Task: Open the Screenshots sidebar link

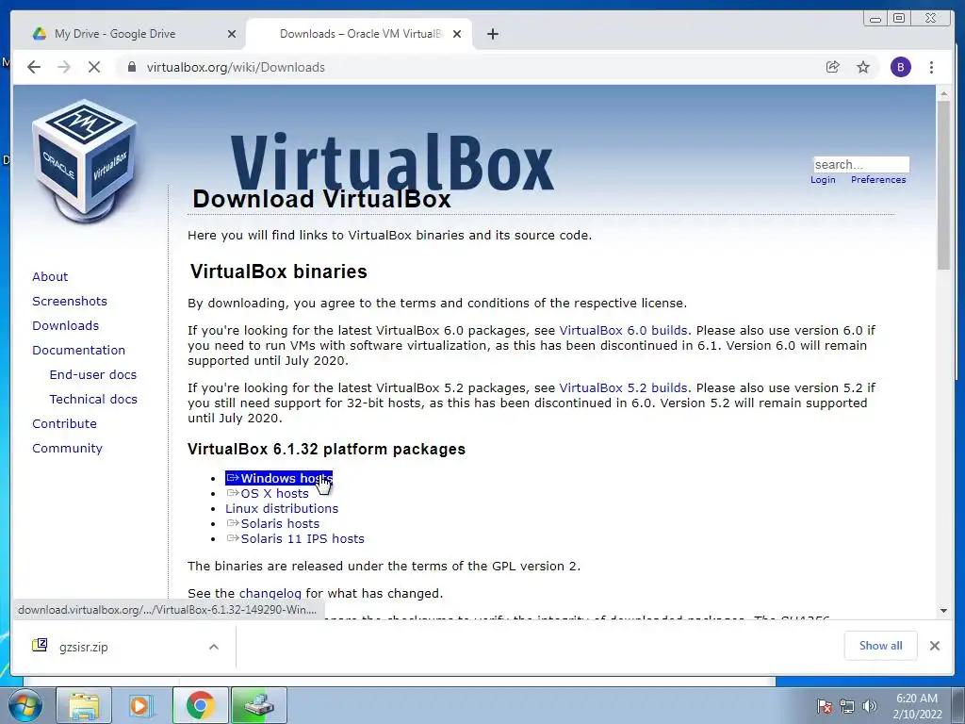Action: [x=70, y=301]
